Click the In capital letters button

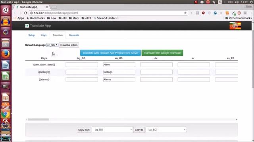pos(69,45)
